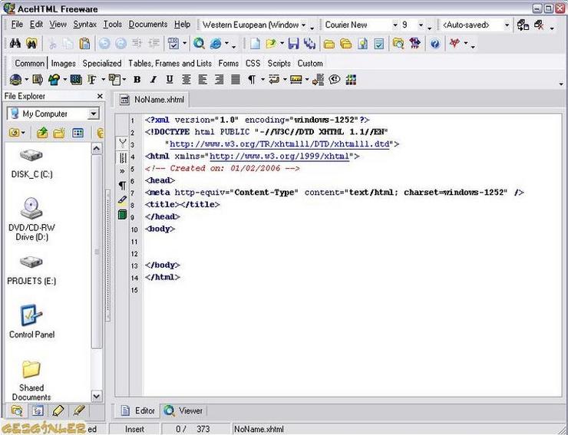Open the File menu

[17, 25]
